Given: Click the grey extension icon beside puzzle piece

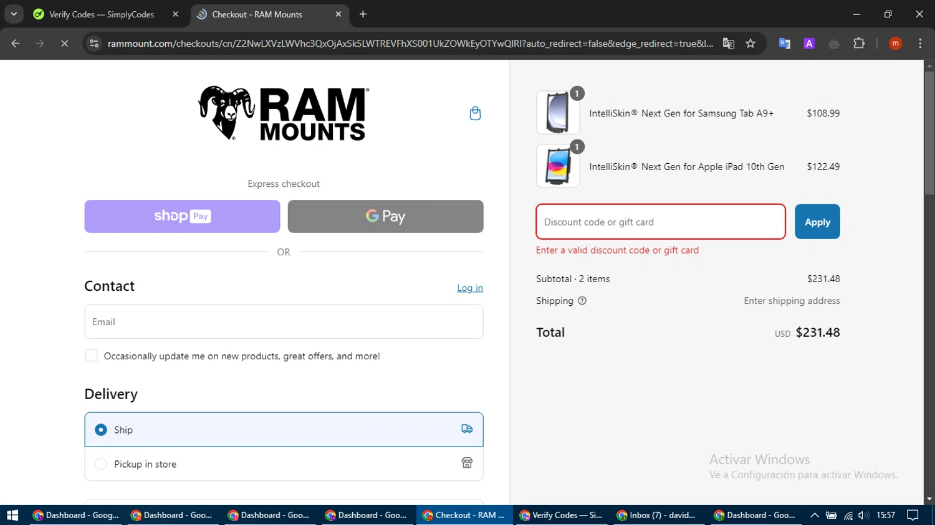Looking at the screenshot, I should (834, 44).
